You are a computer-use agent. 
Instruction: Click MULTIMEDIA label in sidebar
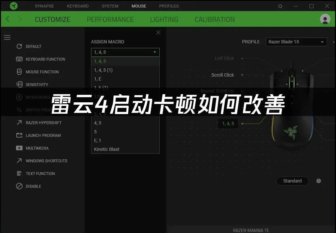37,148
